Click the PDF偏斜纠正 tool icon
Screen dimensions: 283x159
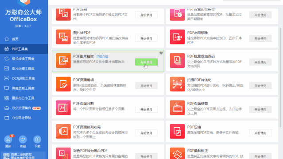[x=177, y=153]
